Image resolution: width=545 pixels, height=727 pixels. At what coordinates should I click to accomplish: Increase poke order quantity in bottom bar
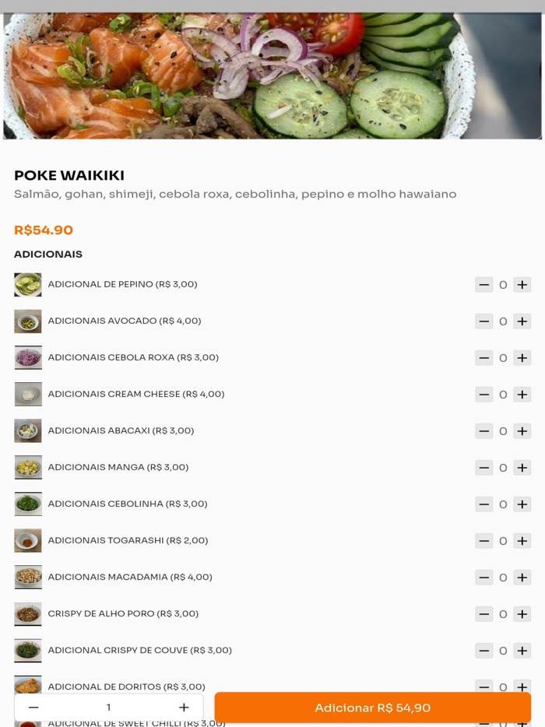[184, 708]
